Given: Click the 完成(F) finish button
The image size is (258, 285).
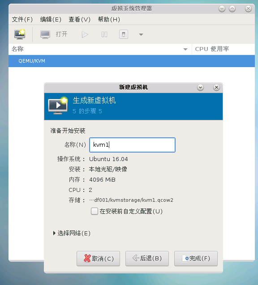Looking at the screenshot, I should [196, 259].
